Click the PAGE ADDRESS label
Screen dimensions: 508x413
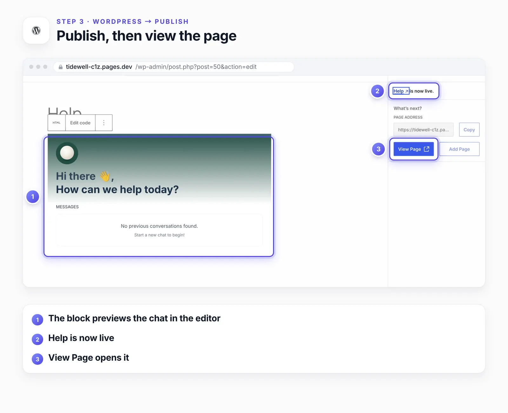click(x=408, y=117)
